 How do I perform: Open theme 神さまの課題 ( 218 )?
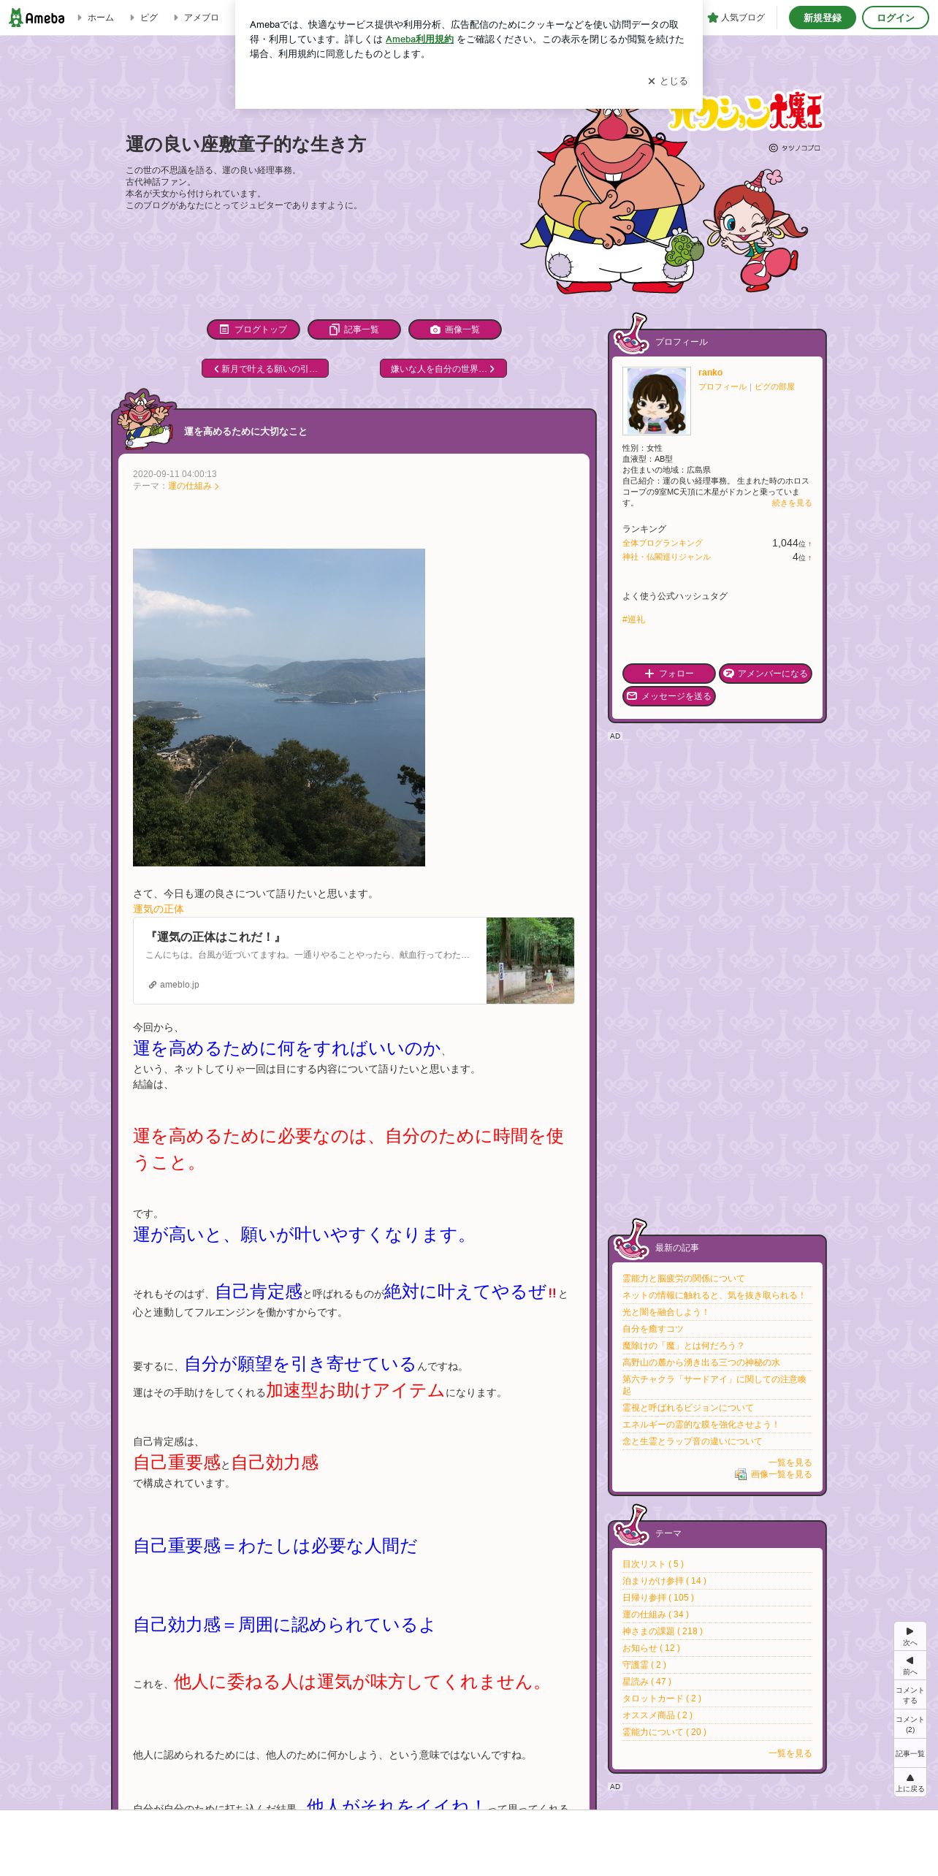click(663, 1631)
